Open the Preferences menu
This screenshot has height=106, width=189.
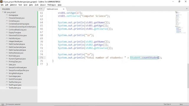[x=52, y=5]
